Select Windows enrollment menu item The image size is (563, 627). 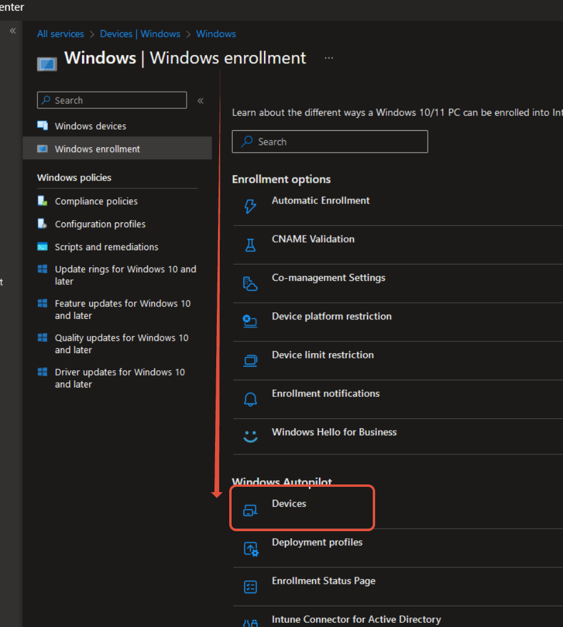118,148
